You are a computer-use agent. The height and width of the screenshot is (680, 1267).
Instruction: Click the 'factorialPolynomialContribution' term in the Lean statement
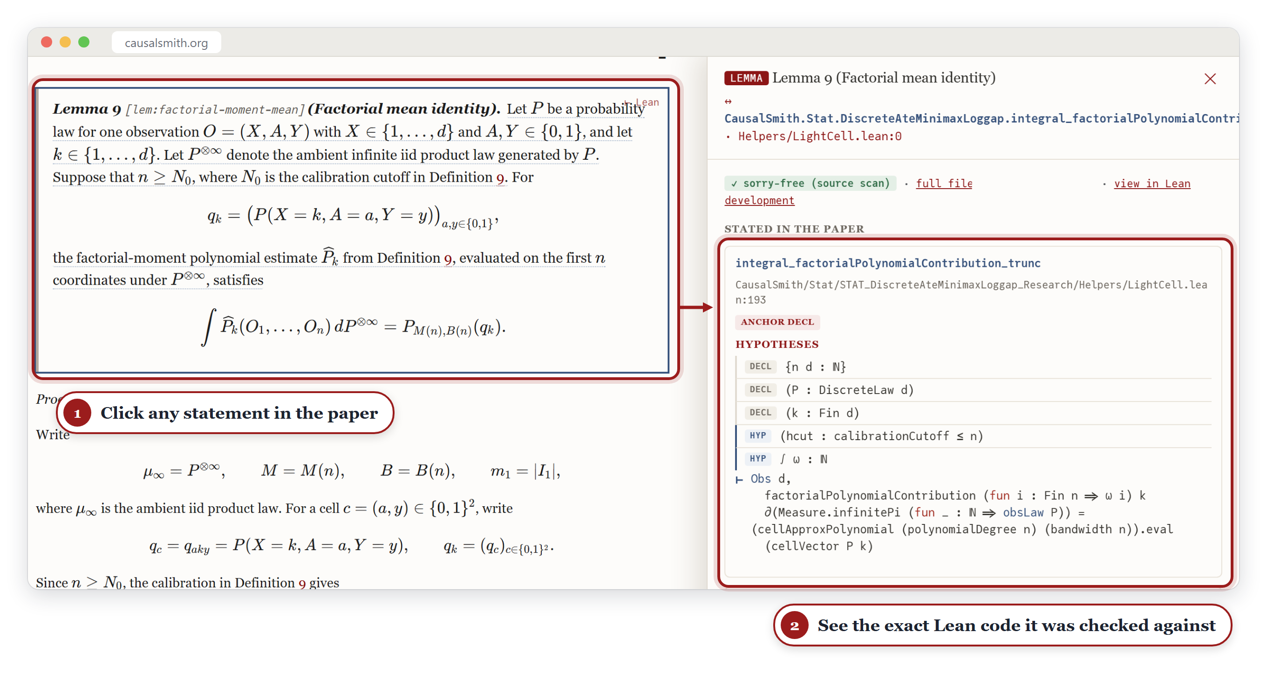tap(870, 496)
